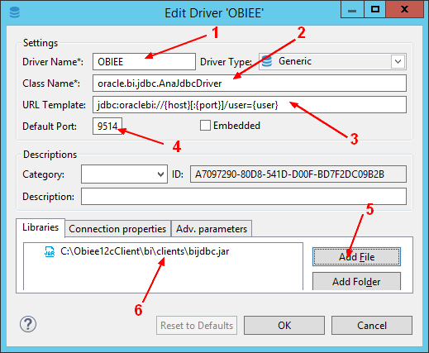Screen dimensions: 429x353
Task: Focus the Driver Name field containing OBIEE
Action: (144, 61)
